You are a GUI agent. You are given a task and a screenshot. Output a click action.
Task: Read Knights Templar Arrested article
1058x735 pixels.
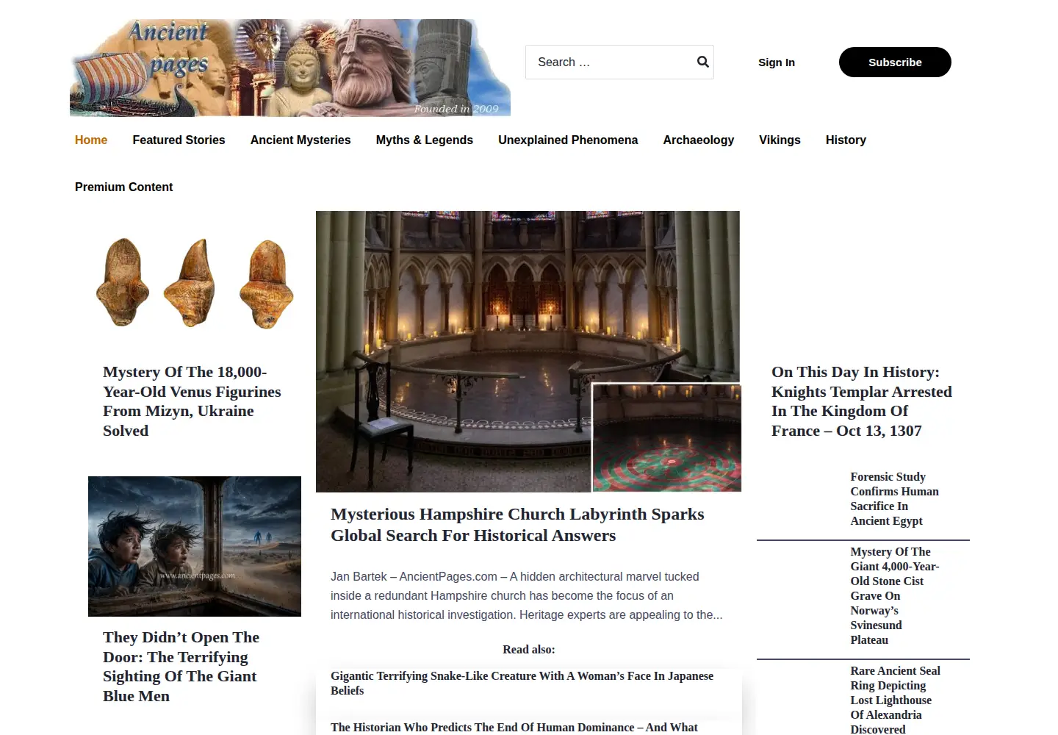[x=862, y=401]
